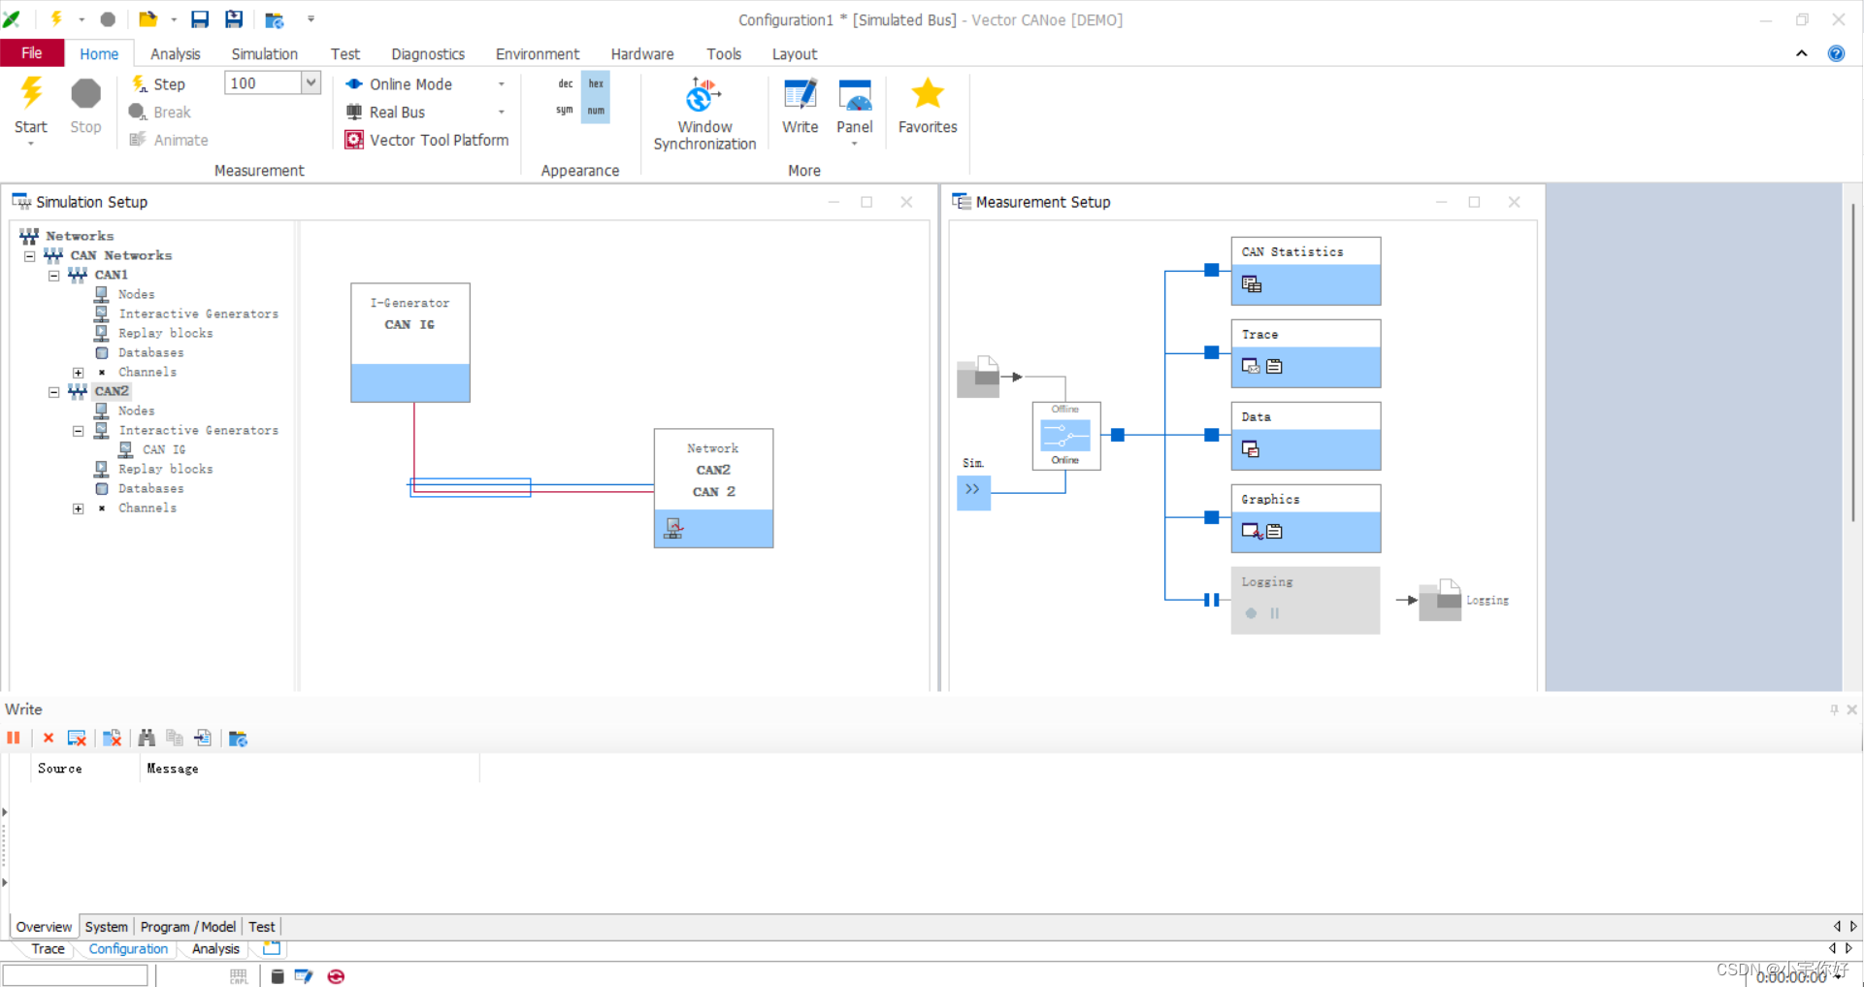Toggle the Offline/Online switch block
The image size is (1864, 987).
tap(1065, 435)
